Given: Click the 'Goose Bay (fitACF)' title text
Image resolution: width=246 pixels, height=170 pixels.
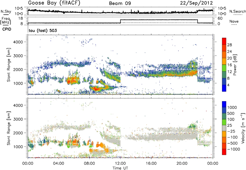Looking at the screenshot, I should [x=54, y=3].
